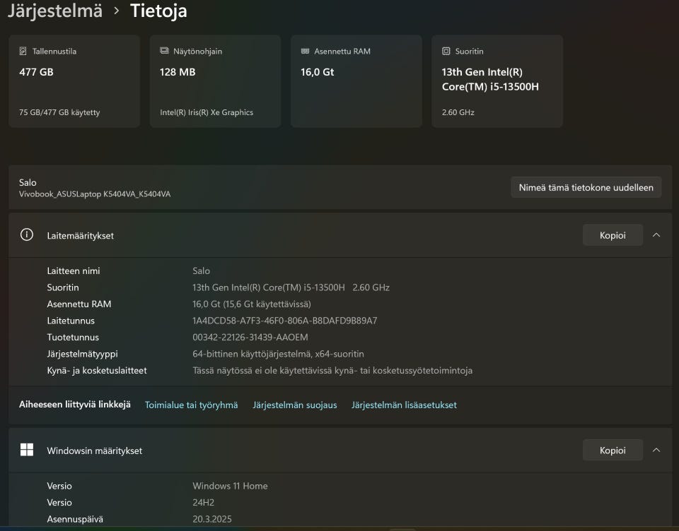Click the storage icon beside Tallennustila

click(x=23, y=51)
